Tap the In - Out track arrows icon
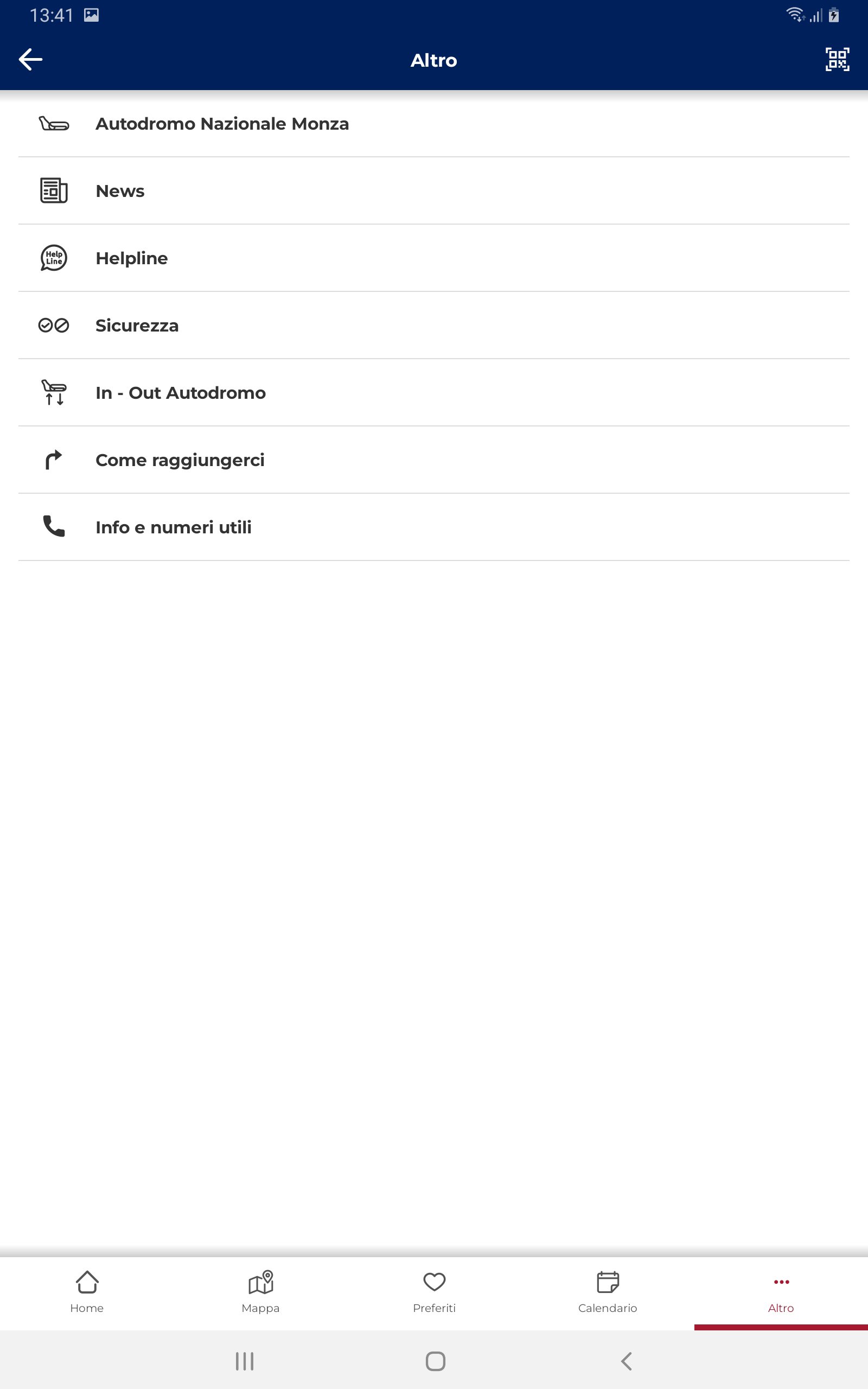Screen dimensions: 868x1389 (54, 393)
